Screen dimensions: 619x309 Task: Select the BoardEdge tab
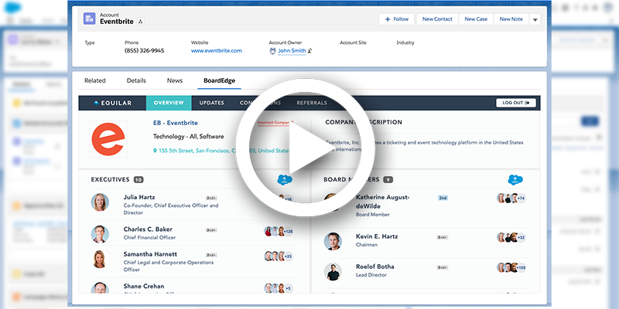219,81
